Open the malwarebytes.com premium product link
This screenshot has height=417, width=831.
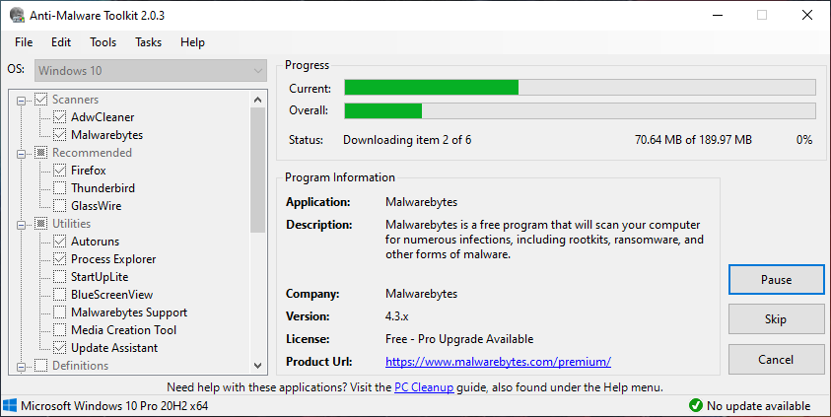click(x=498, y=362)
